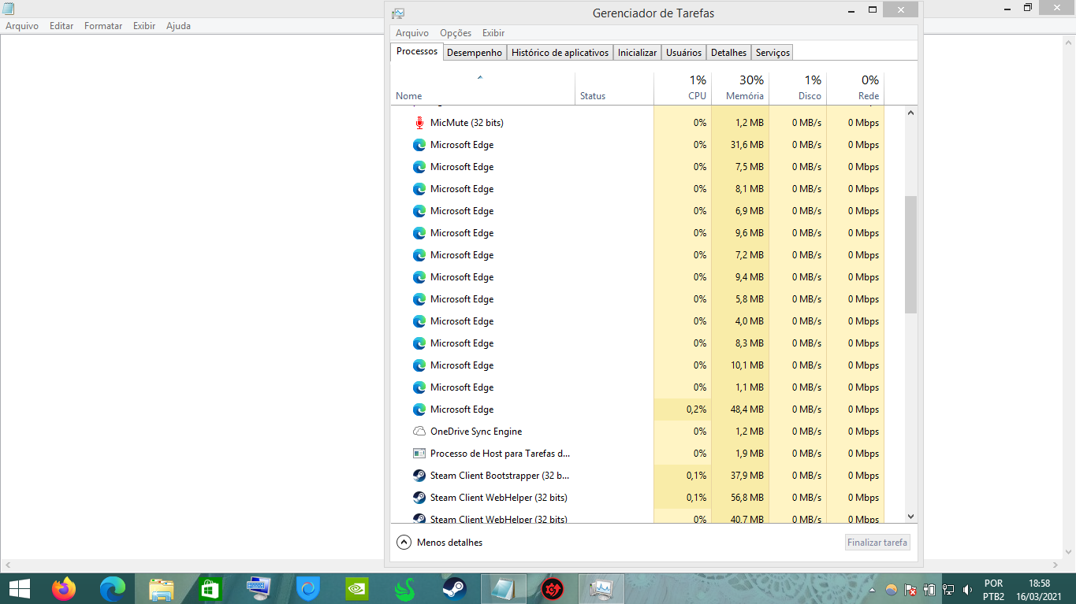Open Opções menu in Task Manager

(456, 33)
